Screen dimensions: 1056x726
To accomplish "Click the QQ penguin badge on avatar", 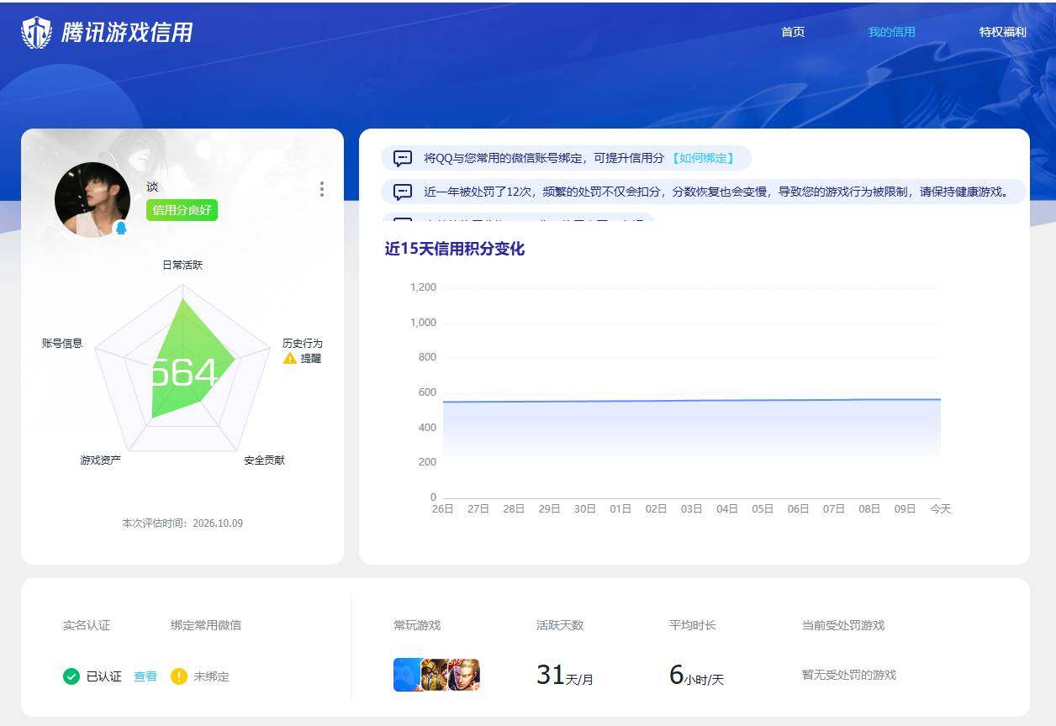I will tap(120, 228).
